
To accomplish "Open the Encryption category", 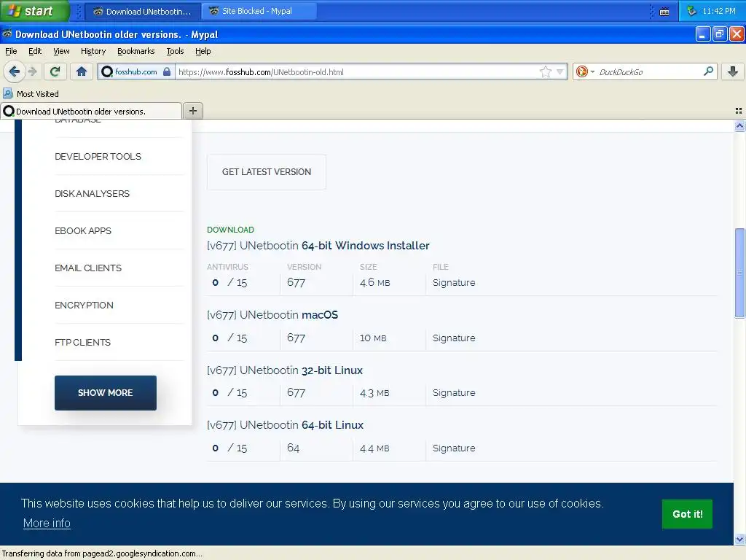I will 84,305.
